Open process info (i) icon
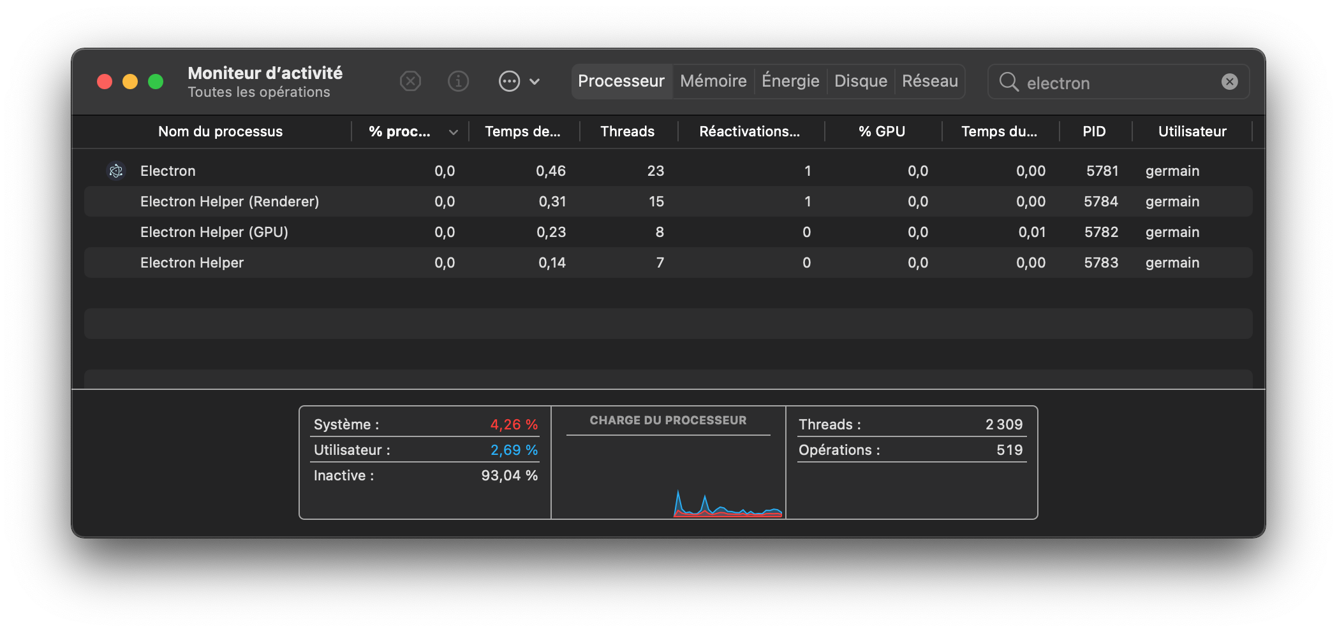 coord(458,82)
